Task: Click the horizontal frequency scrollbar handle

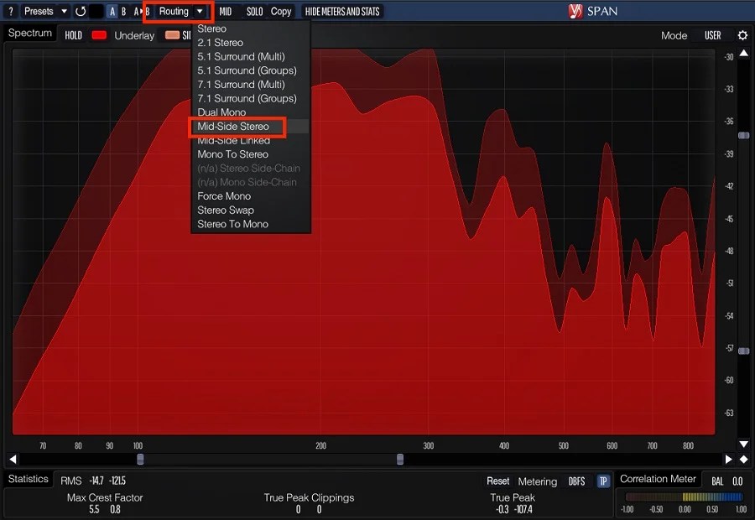Action: click(x=140, y=459)
